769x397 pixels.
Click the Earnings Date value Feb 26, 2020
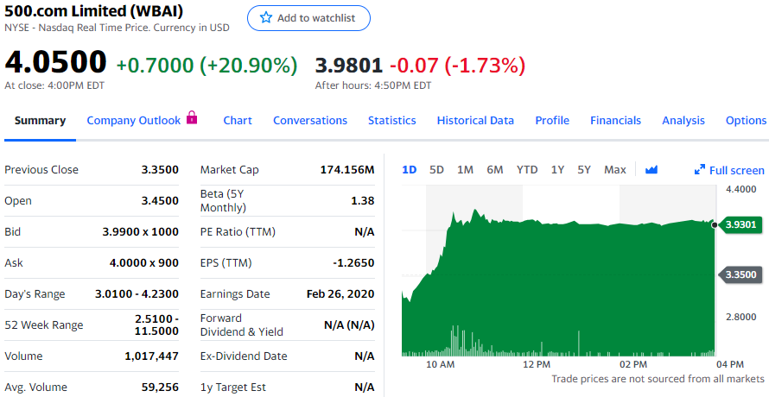click(340, 294)
